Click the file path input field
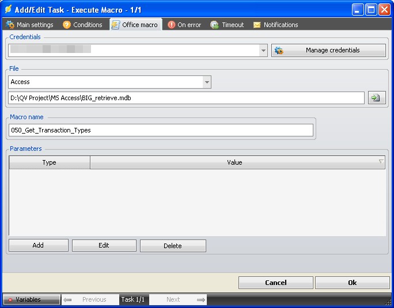 (187, 98)
